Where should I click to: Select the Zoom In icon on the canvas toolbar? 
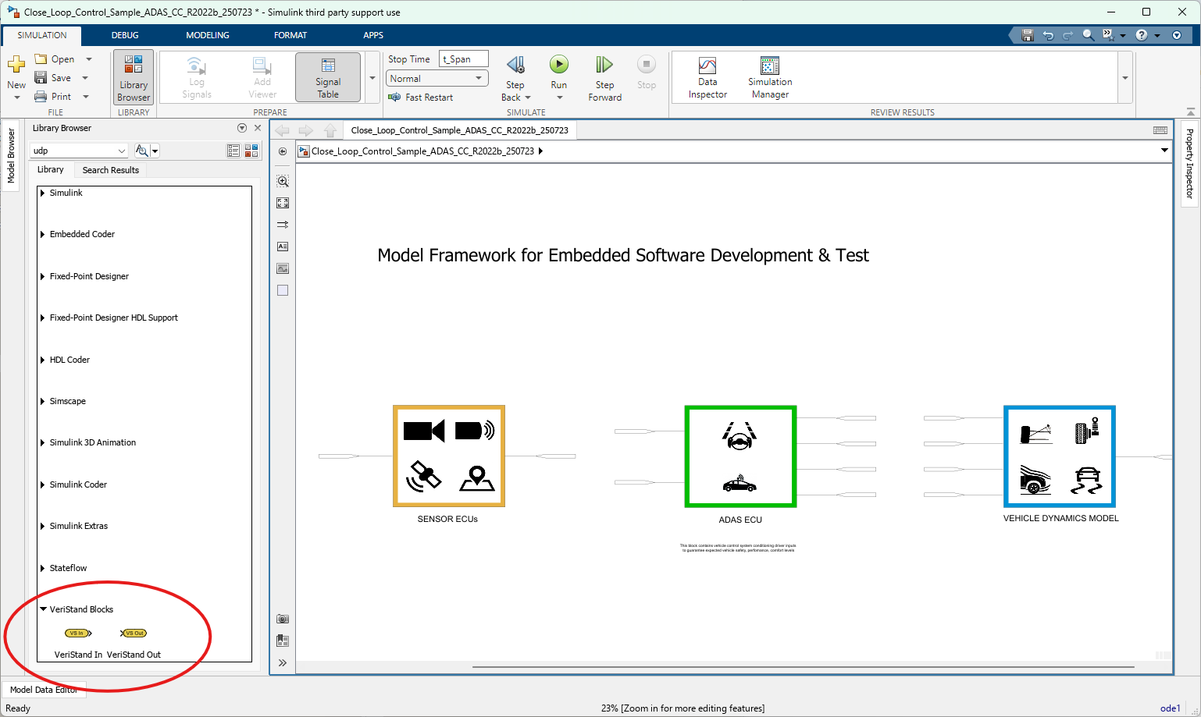(x=282, y=180)
